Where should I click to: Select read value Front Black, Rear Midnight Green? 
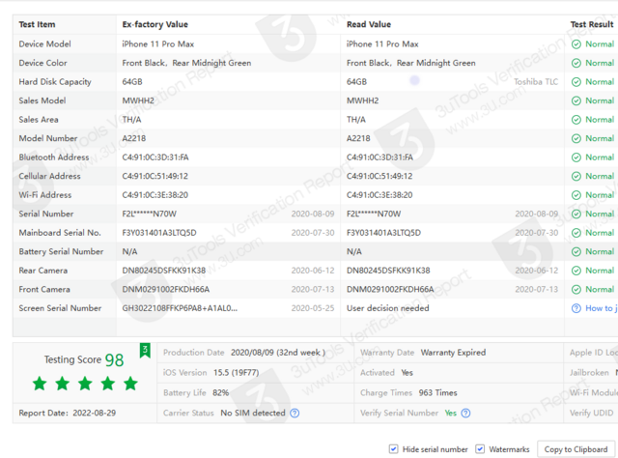click(x=411, y=63)
